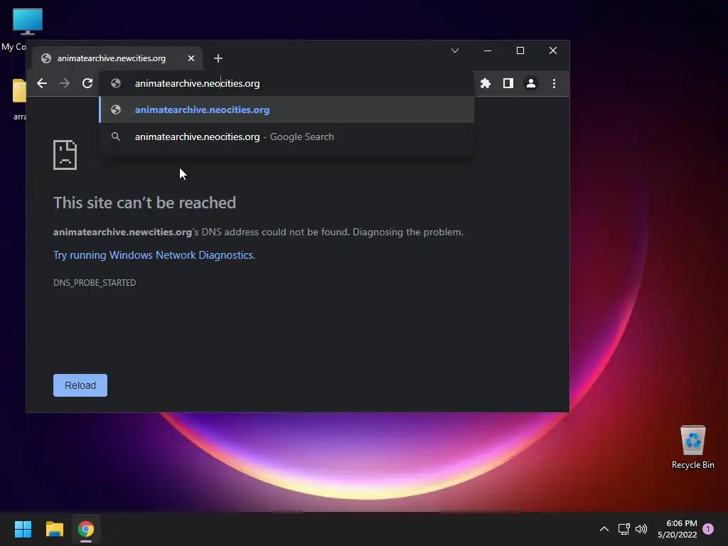Toggle the side panel icon
This screenshot has height=546, width=728.
point(508,83)
